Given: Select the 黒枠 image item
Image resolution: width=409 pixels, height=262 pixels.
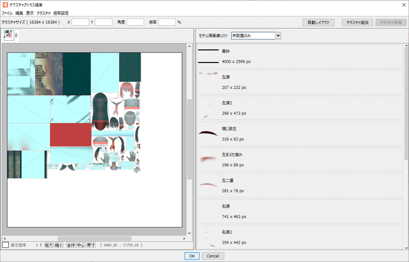Looking at the screenshot, I should [x=300, y=56].
